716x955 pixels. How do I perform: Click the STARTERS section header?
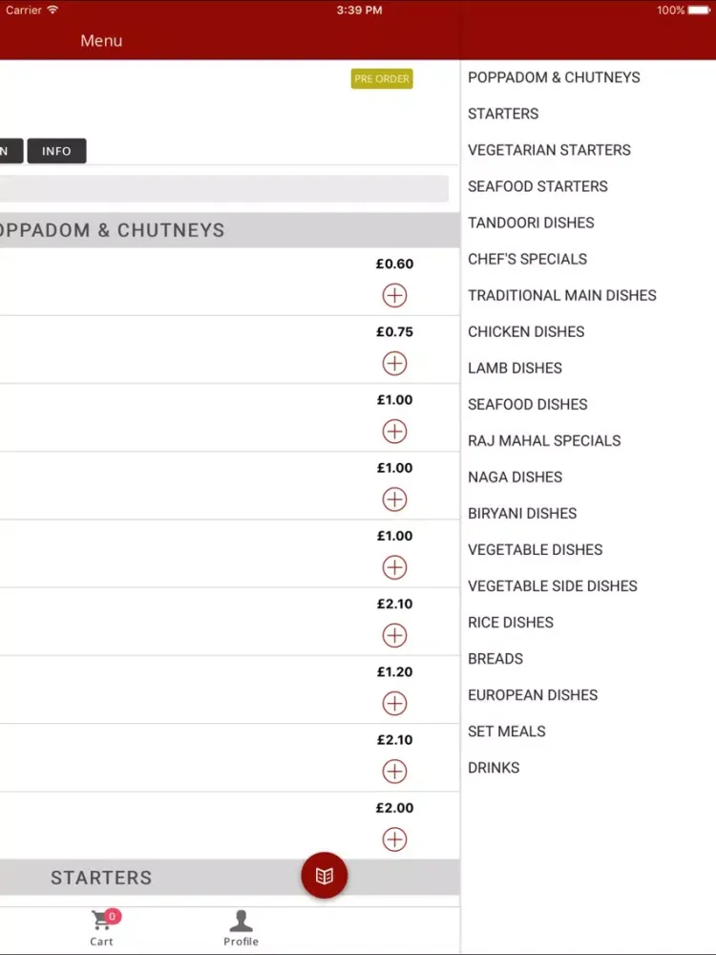click(x=102, y=878)
